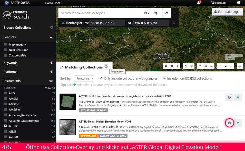The height and width of the screenshot is (151, 245).
Task: Check the AMSR2 instrument filter
Action: pyautogui.click(x=5, y=98)
